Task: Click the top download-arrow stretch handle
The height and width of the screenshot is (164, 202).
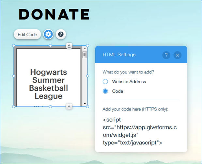Action: click(x=69, y=46)
